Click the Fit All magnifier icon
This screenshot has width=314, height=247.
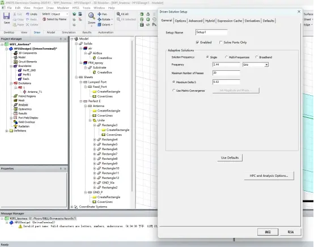[x=118, y=14]
